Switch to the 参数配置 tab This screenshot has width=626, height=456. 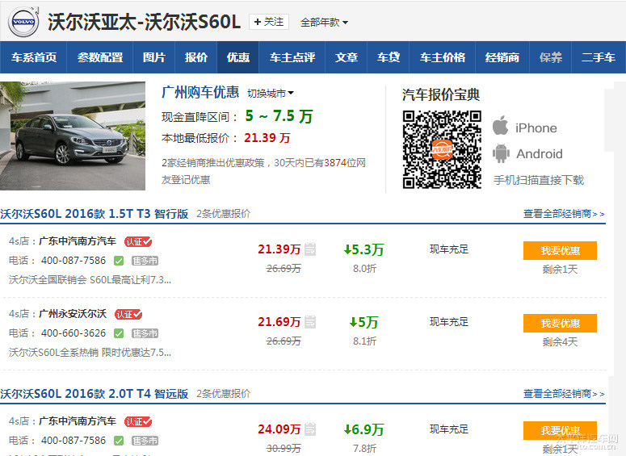(x=100, y=57)
